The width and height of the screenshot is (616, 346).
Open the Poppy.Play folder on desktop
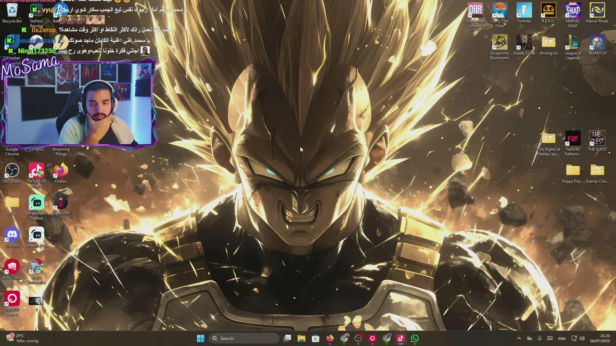click(x=573, y=173)
